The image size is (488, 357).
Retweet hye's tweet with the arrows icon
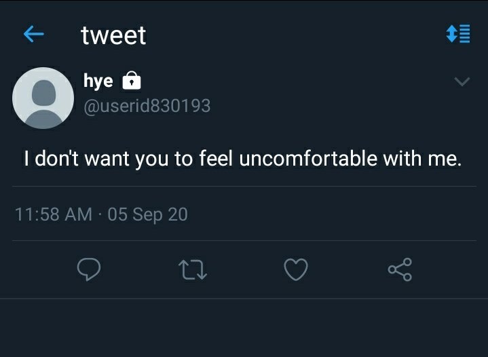coord(193,269)
